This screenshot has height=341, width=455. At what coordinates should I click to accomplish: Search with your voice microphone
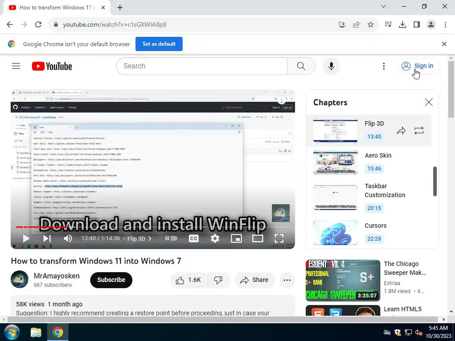click(331, 66)
